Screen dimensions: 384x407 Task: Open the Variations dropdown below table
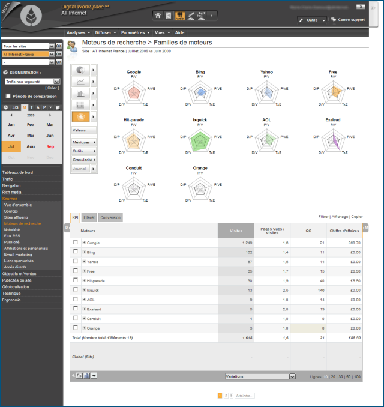[292, 376]
